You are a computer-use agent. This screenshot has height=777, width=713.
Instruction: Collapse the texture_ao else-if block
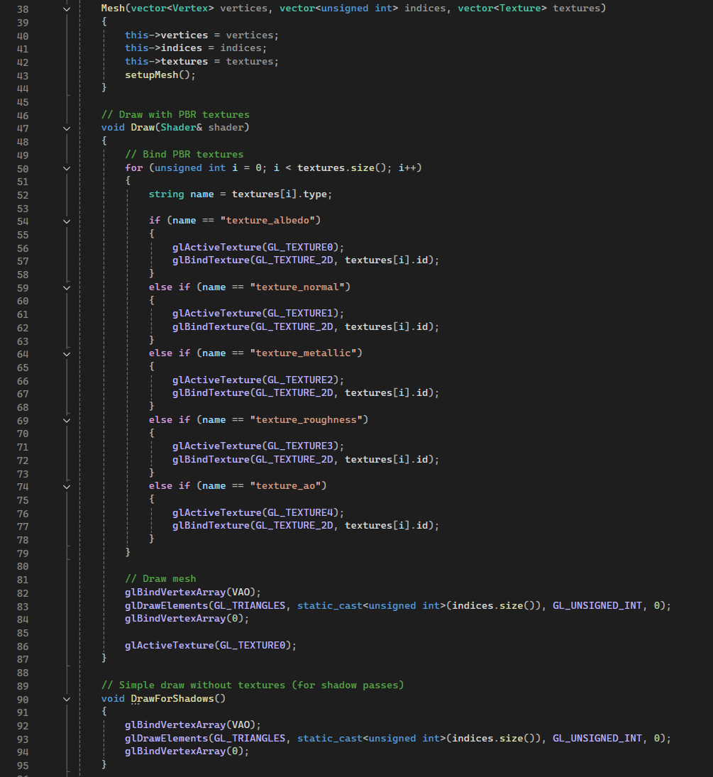pos(67,486)
